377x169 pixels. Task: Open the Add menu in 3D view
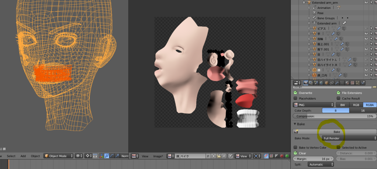coord(23,156)
